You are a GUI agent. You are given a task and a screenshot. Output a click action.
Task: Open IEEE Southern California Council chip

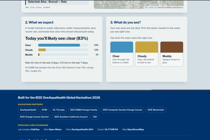(x=71, y=117)
